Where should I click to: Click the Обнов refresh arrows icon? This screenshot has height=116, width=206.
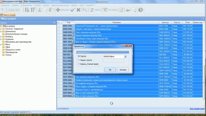point(95,10)
